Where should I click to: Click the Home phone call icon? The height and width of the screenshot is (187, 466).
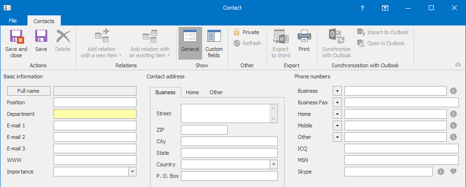click(453, 114)
